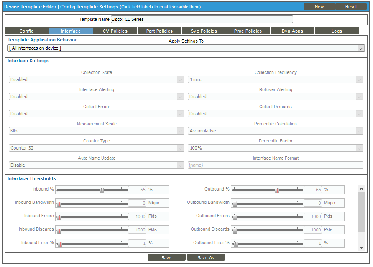The image size is (373, 267).
Task: Click the Inbound Bandwidth label to enable it
Action: click(34, 203)
